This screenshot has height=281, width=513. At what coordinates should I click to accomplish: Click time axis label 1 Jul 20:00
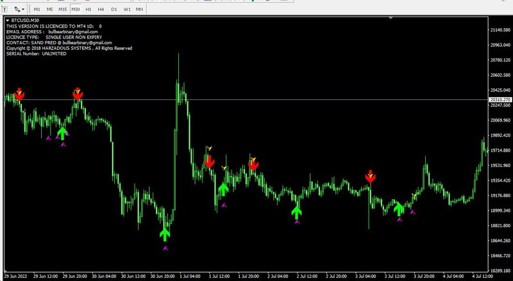point(249,277)
